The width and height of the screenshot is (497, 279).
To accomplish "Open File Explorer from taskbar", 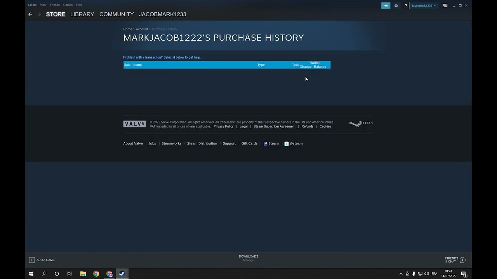I will pyautogui.click(x=83, y=274).
